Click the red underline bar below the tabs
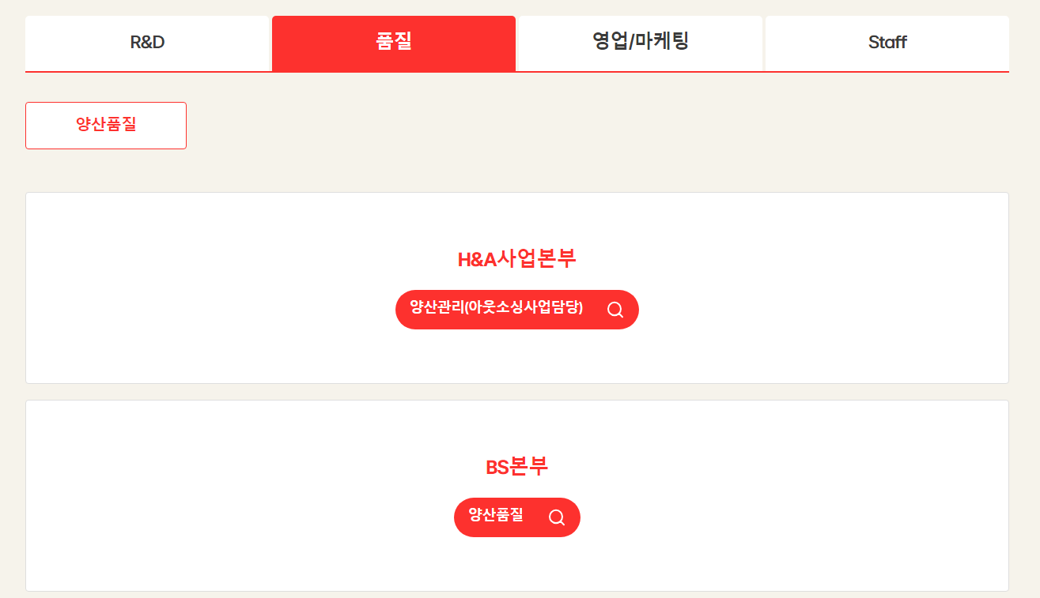This screenshot has height=598, width=1040. (x=516, y=72)
